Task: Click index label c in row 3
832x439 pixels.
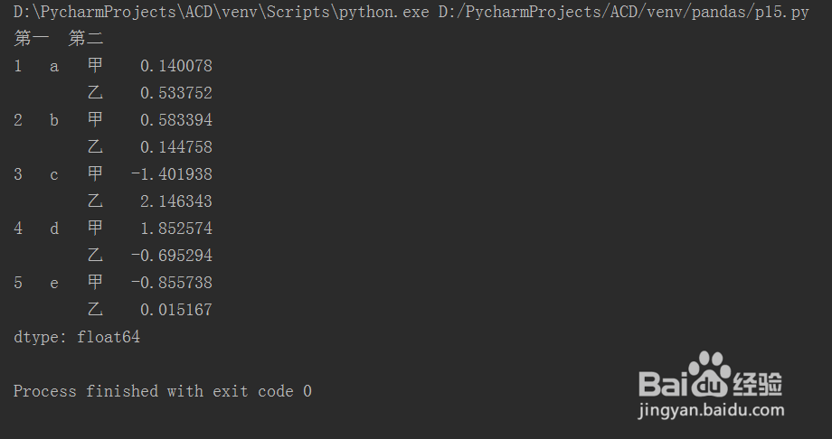Action: click(x=54, y=175)
